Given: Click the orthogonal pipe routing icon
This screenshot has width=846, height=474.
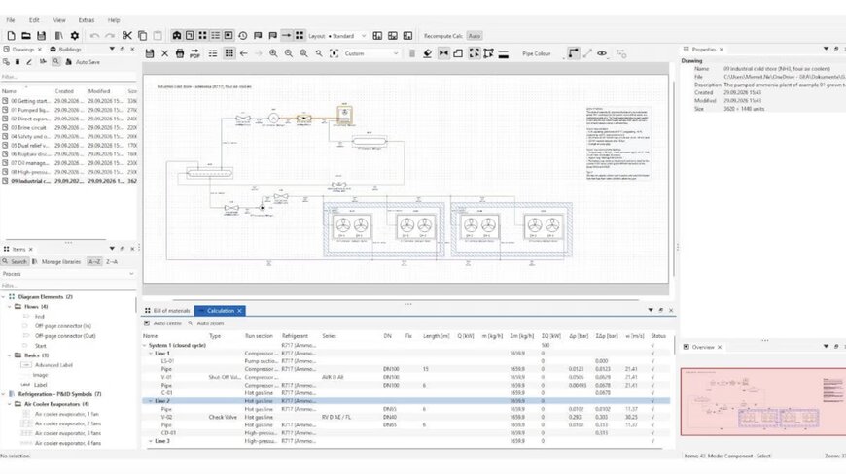Looking at the screenshot, I should [573, 53].
